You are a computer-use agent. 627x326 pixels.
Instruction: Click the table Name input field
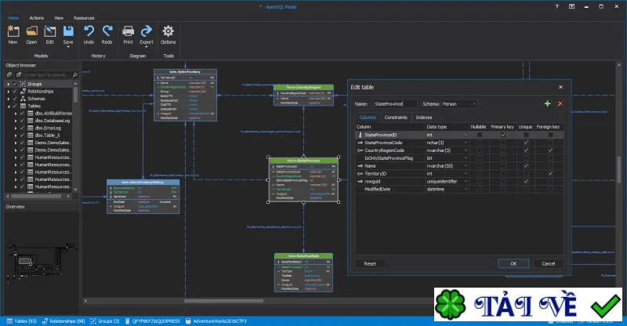(395, 104)
